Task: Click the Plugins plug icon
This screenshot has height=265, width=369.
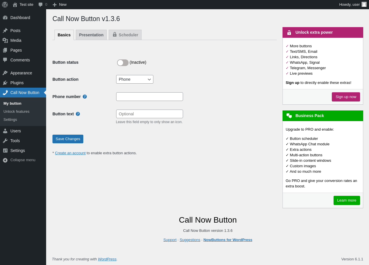Action: 5,83
